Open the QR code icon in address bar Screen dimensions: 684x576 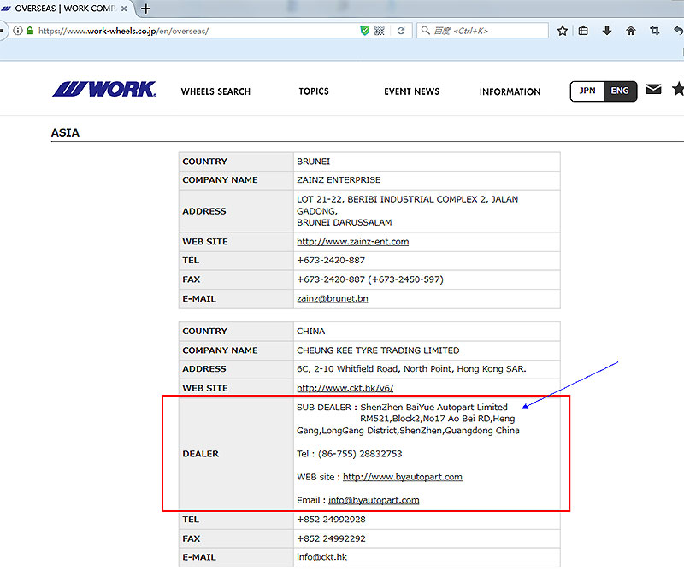tap(380, 31)
